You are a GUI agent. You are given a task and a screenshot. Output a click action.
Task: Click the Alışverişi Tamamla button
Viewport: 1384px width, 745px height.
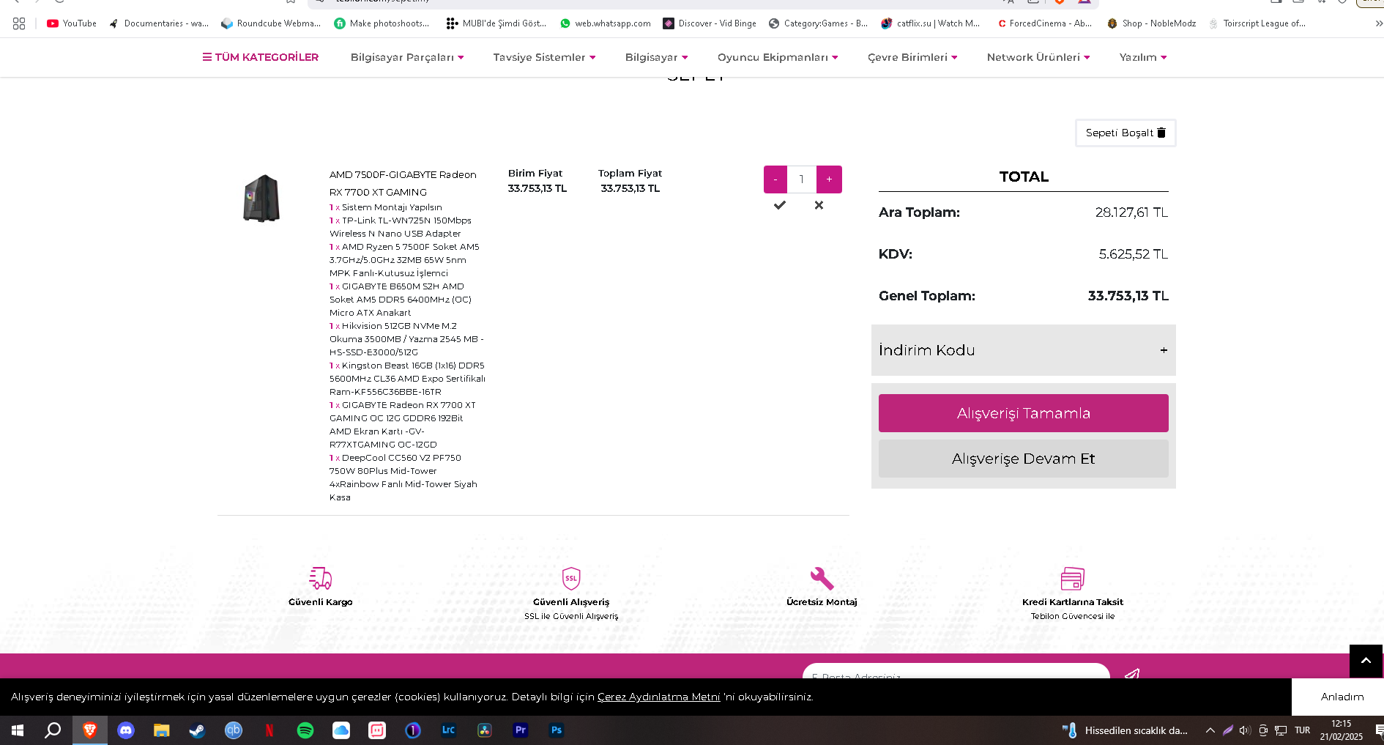[1024, 413]
